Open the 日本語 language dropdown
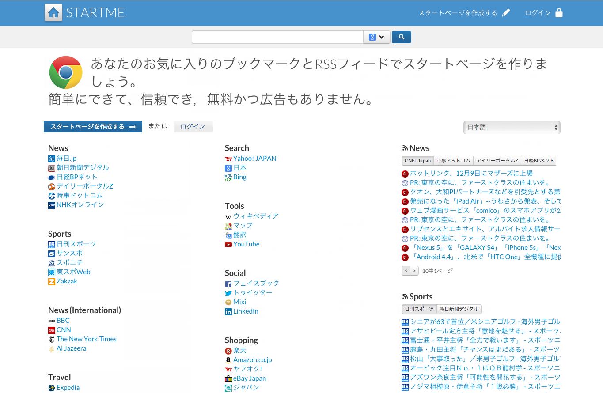This screenshot has height=393, width=603. click(x=512, y=127)
